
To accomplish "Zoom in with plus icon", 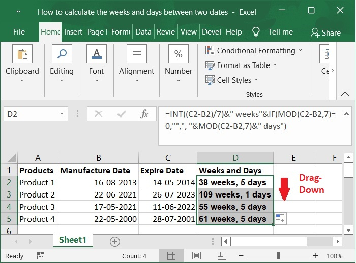I will click(x=316, y=256).
